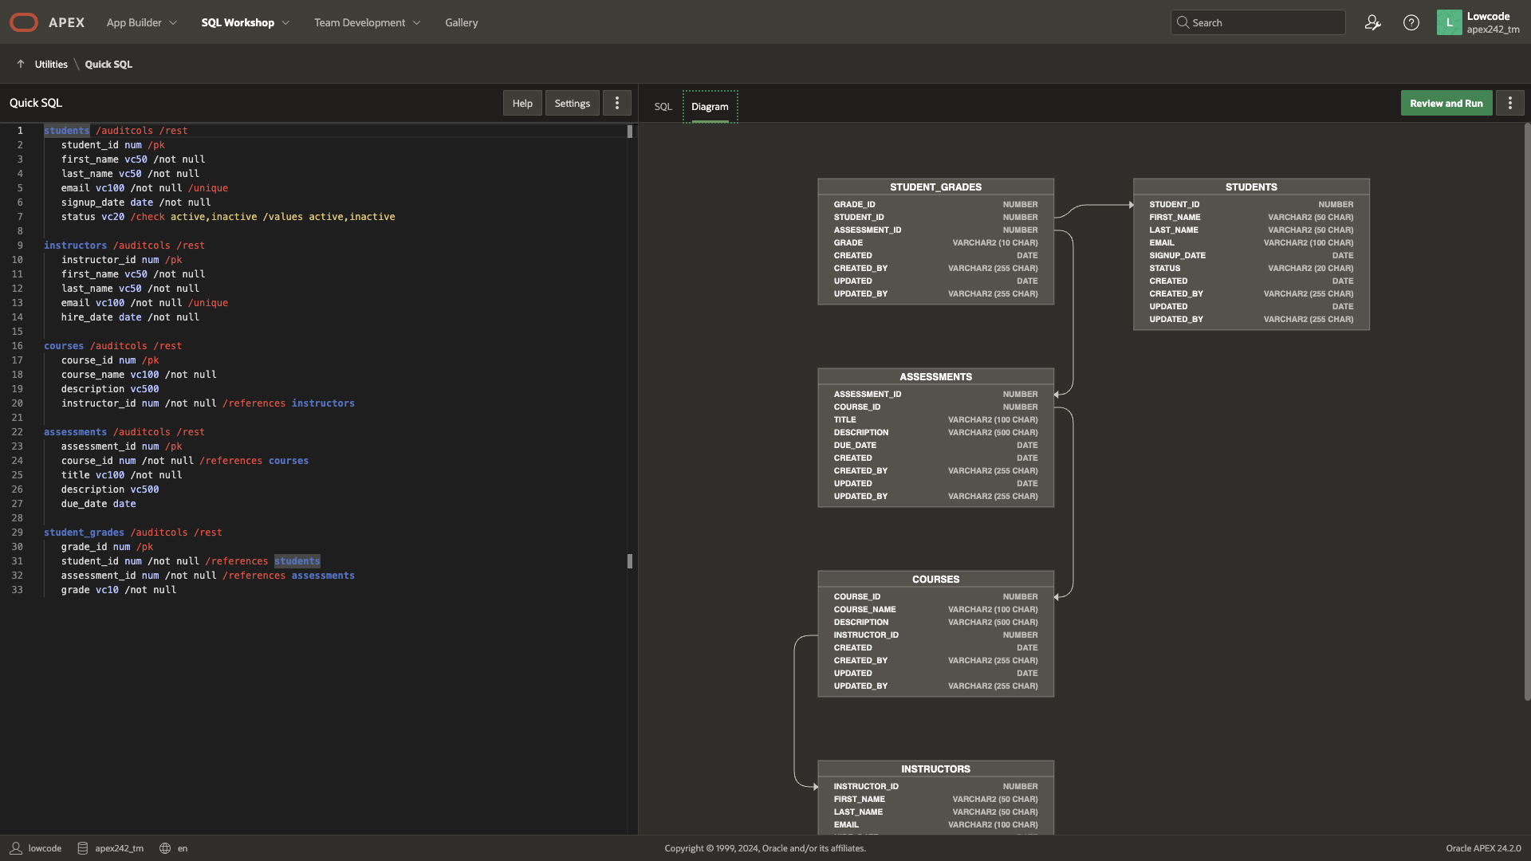
Task: Click the up arrow breadcrumb icon
Action: (21, 64)
